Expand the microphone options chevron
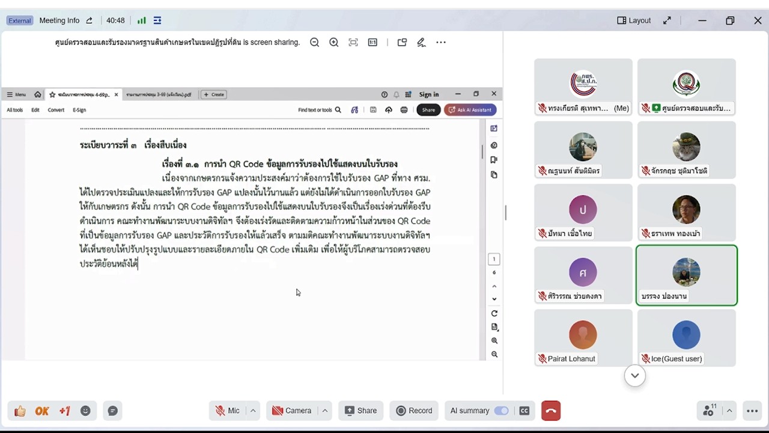 [252, 410]
